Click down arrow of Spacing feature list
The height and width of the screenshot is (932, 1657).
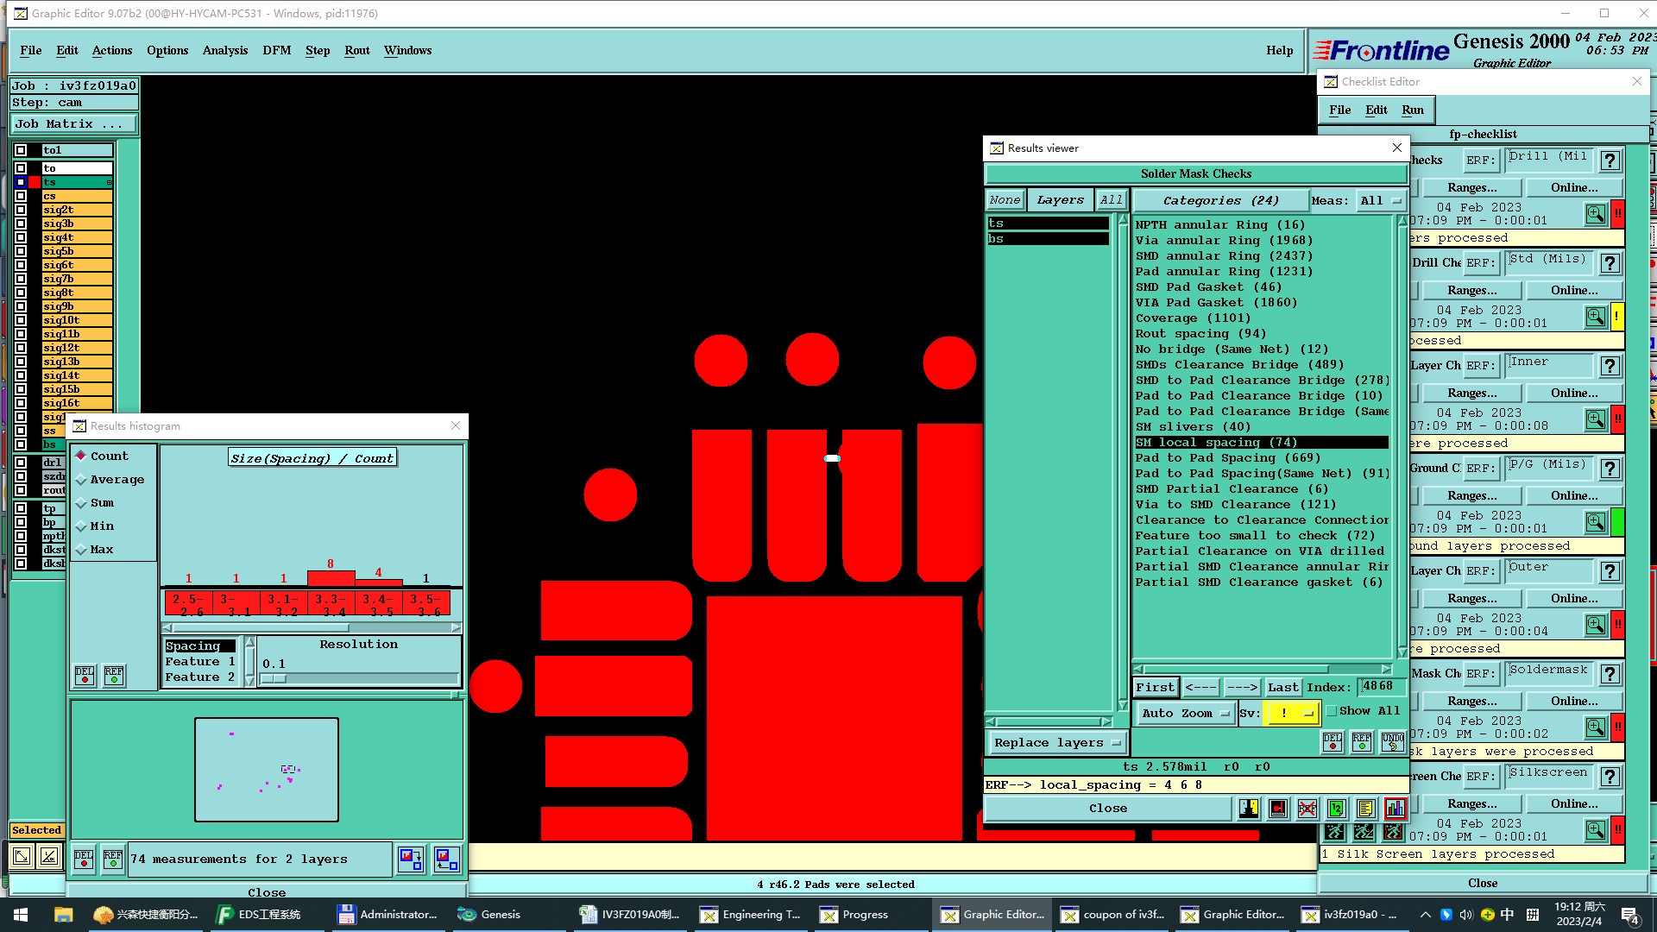250,680
